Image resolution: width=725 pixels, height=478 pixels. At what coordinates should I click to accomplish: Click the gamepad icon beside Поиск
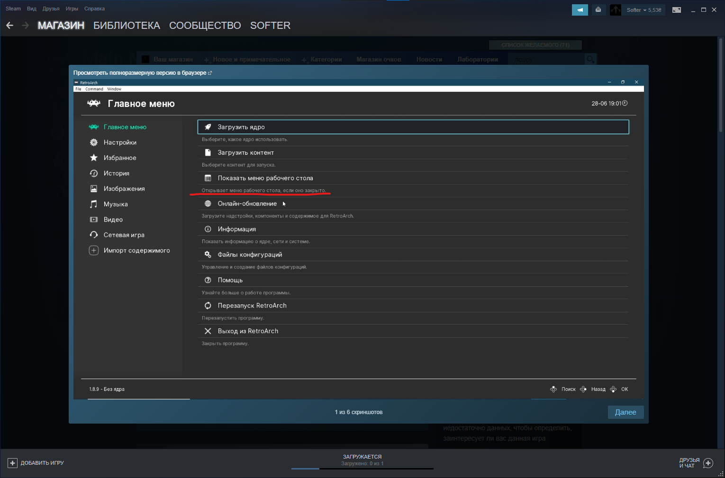pos(553,389)
